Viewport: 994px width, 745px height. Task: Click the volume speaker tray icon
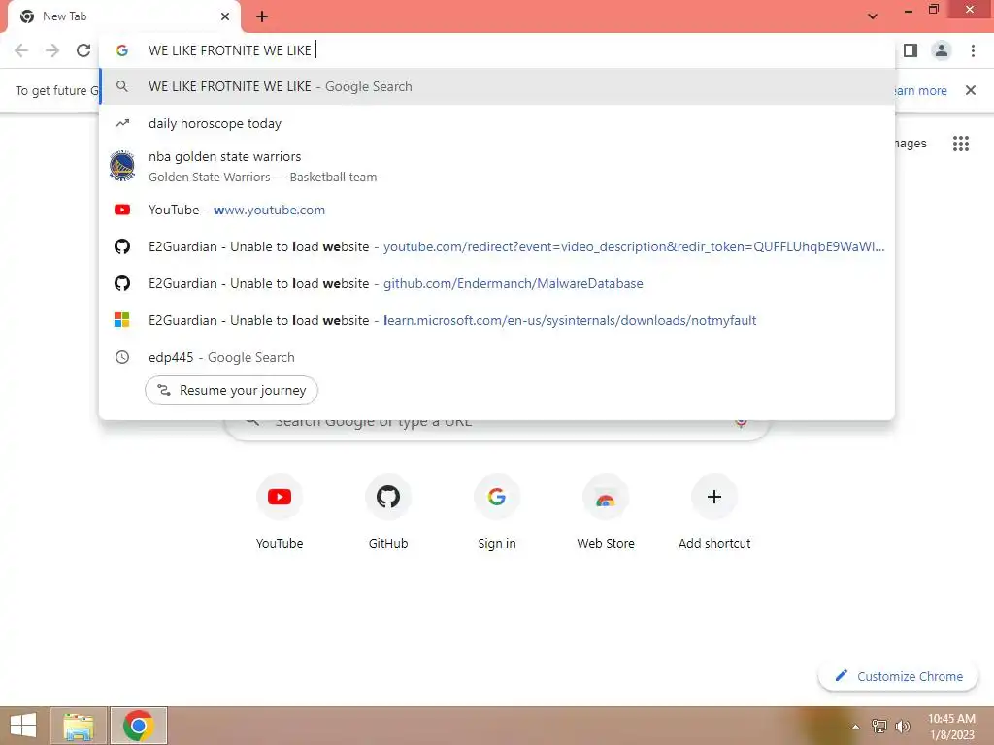(x=902, y=726)
